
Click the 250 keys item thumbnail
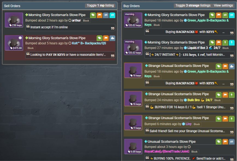[14, 20]
